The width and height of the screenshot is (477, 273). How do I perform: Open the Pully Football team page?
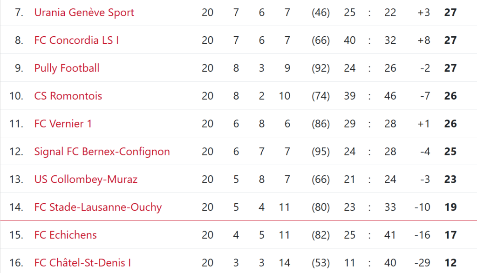(67, 68)
